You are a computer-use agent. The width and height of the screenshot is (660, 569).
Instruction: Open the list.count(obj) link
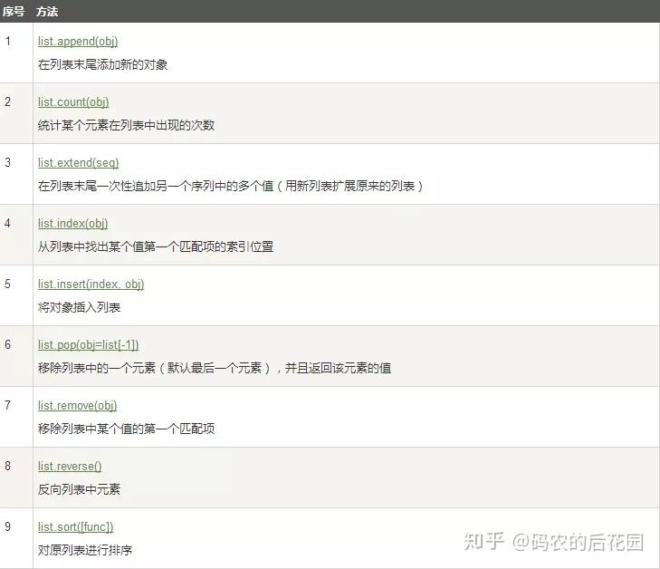click(73, 101)
